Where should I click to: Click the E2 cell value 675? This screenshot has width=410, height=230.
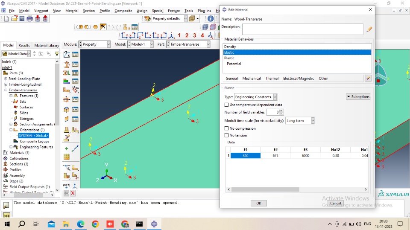click(275, 155)
